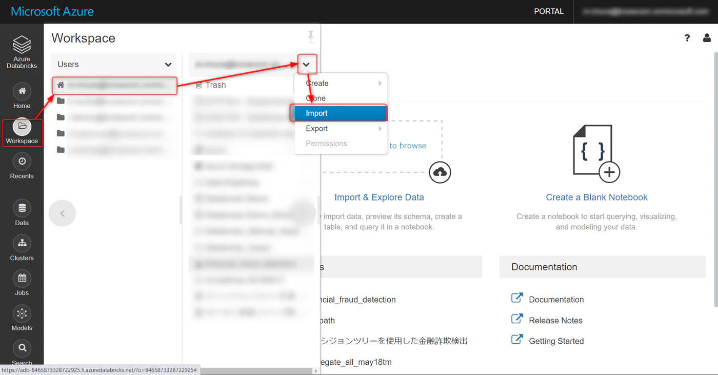Click the Workspace panel heading text

83,38
